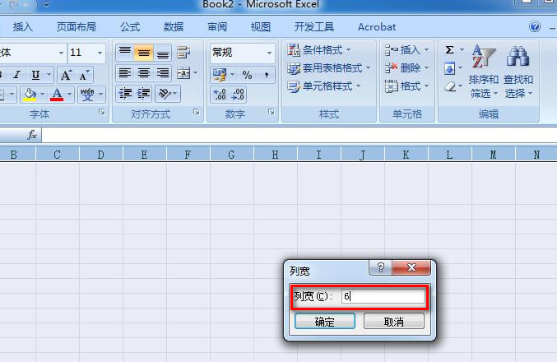Close the 列宽 dialog
The image size is (557, 362).
pyautogui.click(x=411, y=267)
